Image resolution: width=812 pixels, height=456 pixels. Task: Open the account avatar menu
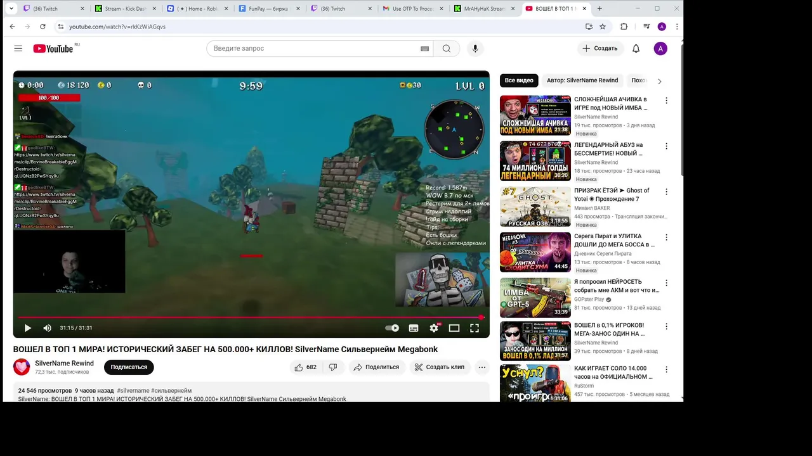pos(660,49)
